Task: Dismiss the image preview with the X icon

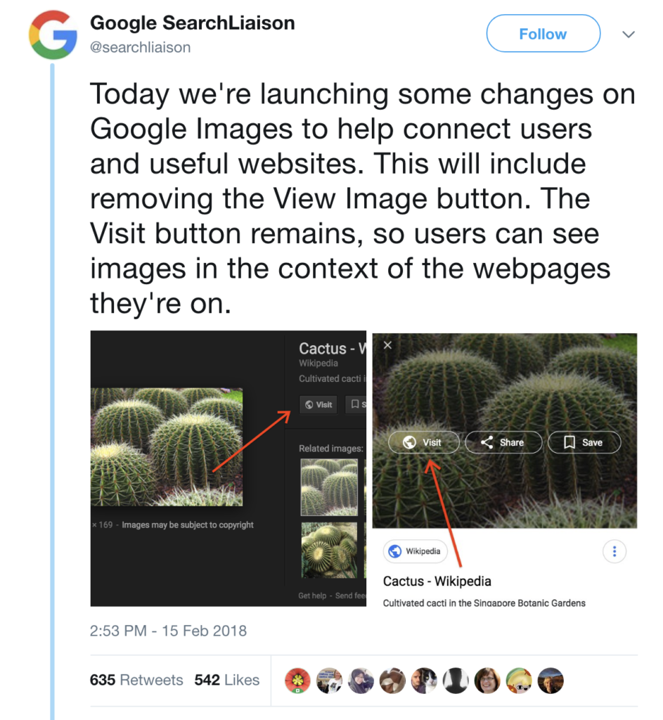Action: [x=387, y=345]
